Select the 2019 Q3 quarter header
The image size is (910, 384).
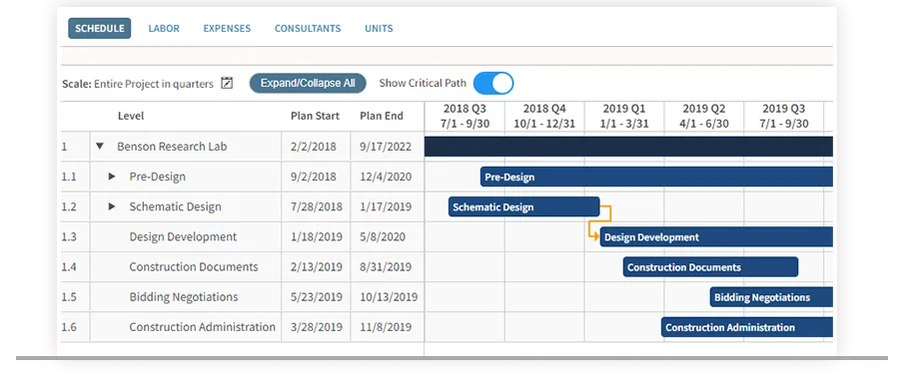[x=783, y=116]
